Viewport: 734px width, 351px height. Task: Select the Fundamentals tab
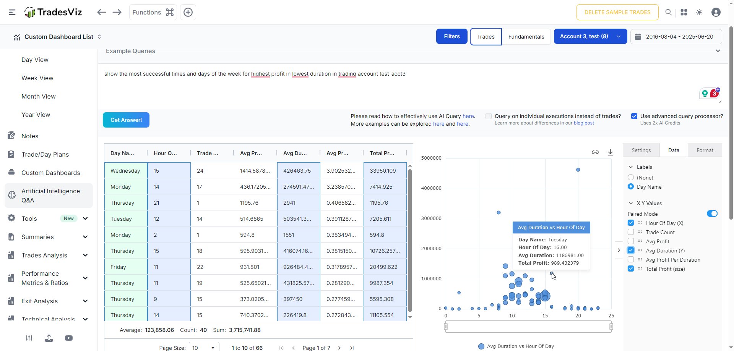526,37
